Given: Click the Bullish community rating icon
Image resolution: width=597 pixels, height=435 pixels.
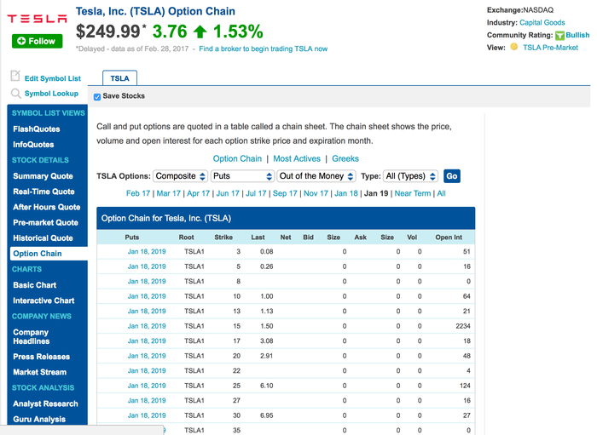Looking at the screenshot, I should (559, 36).
